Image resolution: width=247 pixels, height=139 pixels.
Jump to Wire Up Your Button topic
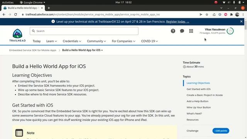[199, 107]
